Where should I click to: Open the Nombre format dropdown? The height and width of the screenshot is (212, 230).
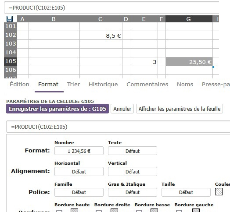click(x=79, y=151)
